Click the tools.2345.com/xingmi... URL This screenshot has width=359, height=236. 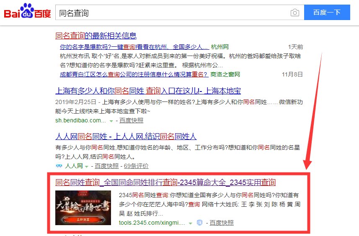(x=152, y=223)
